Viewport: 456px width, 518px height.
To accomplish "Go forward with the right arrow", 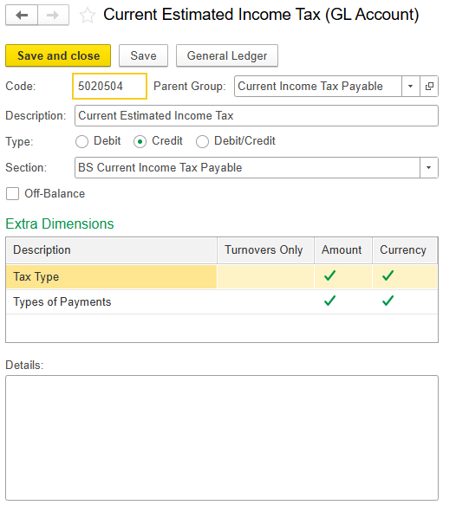I will click(x=53, y=16).
